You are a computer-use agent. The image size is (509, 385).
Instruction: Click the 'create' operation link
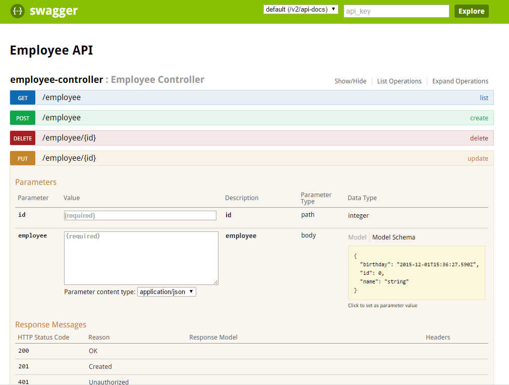pyautogui.click(x=479, y=118)
